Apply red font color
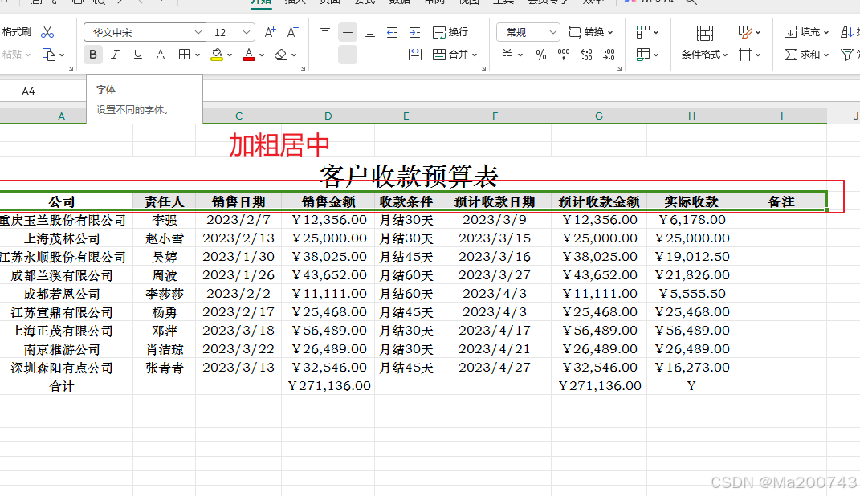The image size is (860, 496). [249, 55]
